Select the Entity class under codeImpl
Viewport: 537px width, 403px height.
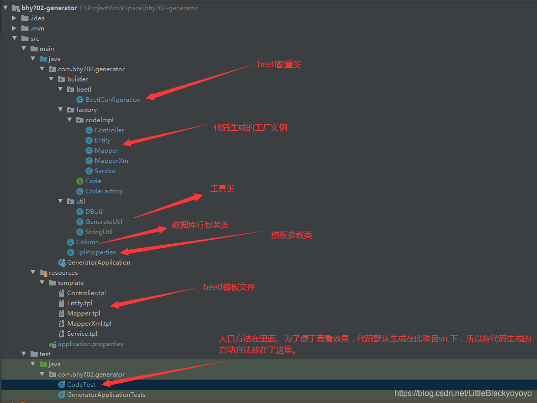(x=102, y=140)
